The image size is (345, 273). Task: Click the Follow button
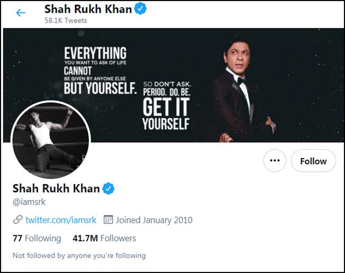313,161
